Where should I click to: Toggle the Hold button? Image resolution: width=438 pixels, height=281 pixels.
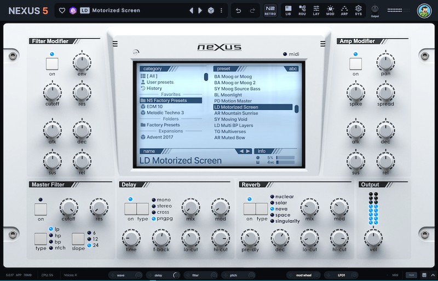(411, 275)
